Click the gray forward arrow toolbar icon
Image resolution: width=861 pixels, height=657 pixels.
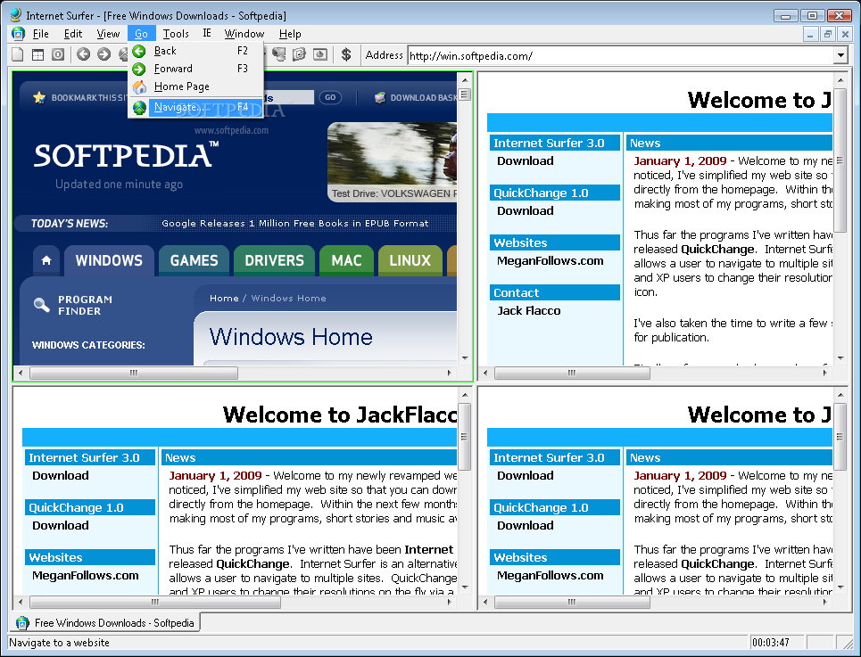[103, 54]
